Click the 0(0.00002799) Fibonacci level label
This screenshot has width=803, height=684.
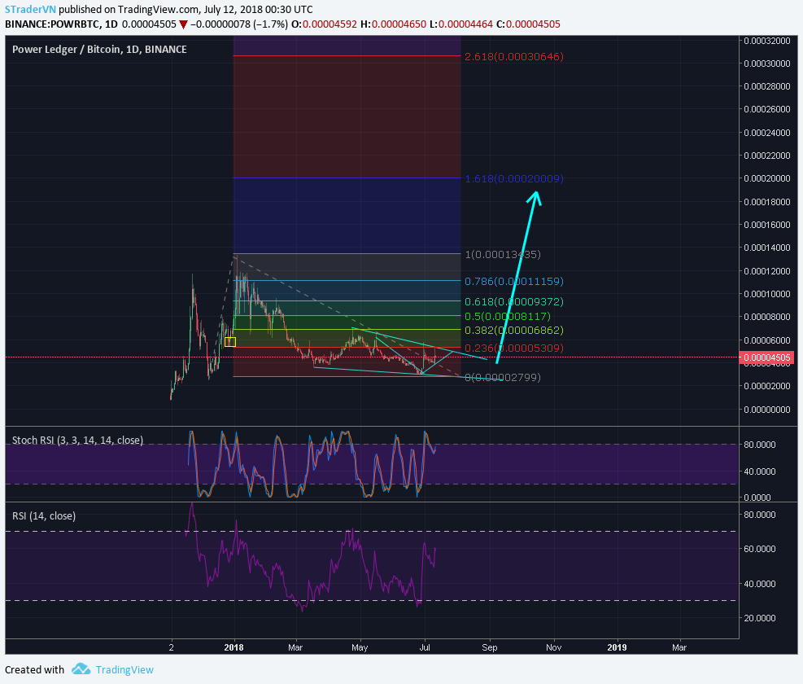click(x=503, y=377)
